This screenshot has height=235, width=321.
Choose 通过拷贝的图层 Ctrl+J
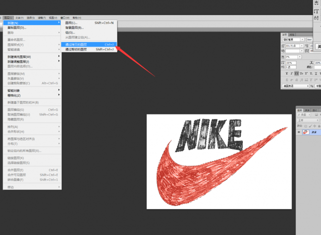point(89,44)
